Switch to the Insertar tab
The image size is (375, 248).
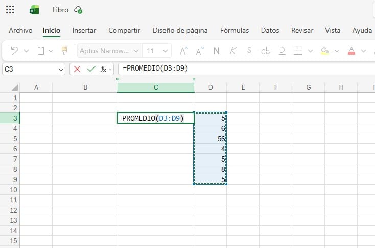tap(84, 30)
